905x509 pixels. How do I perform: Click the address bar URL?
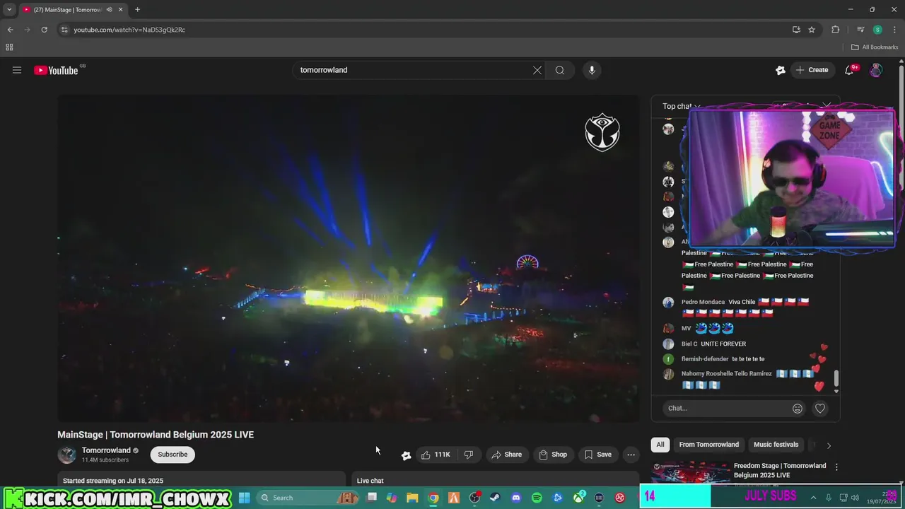(129, 30)
